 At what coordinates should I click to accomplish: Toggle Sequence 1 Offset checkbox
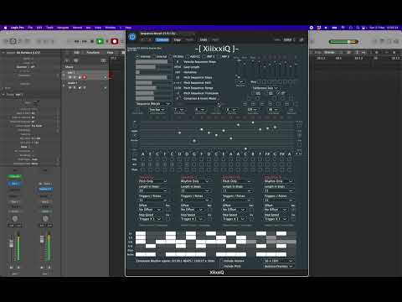pyautogui.click(x=167, y=210)
